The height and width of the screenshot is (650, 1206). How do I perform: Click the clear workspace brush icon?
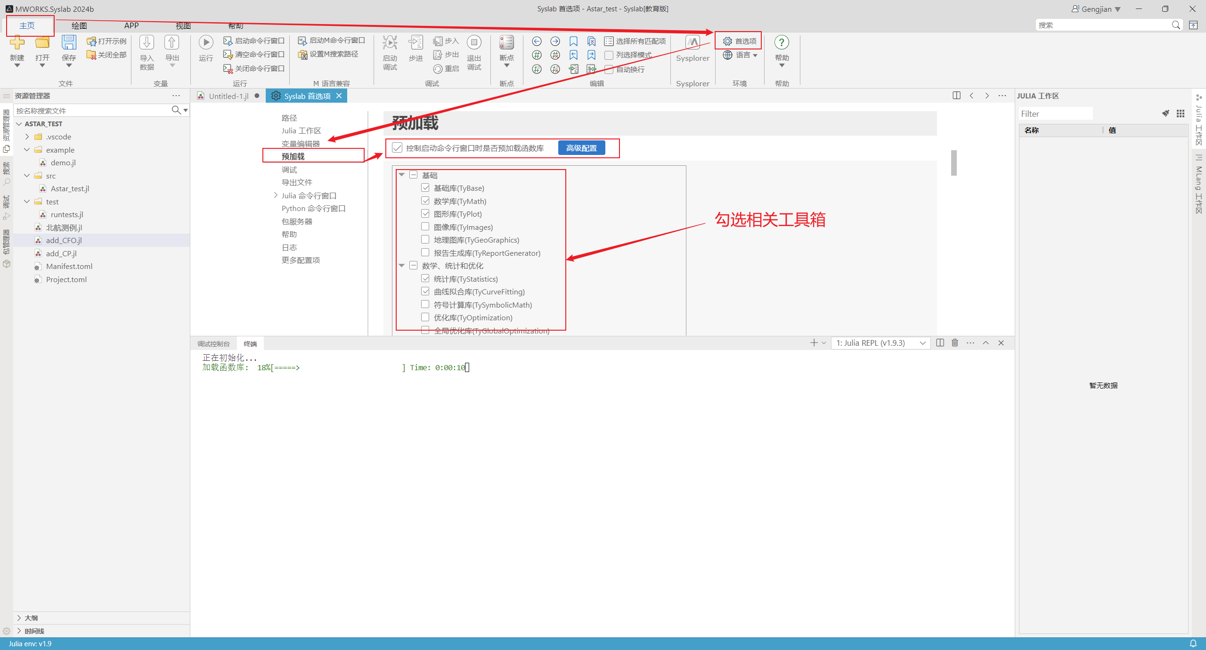[x=1165, y=114]
